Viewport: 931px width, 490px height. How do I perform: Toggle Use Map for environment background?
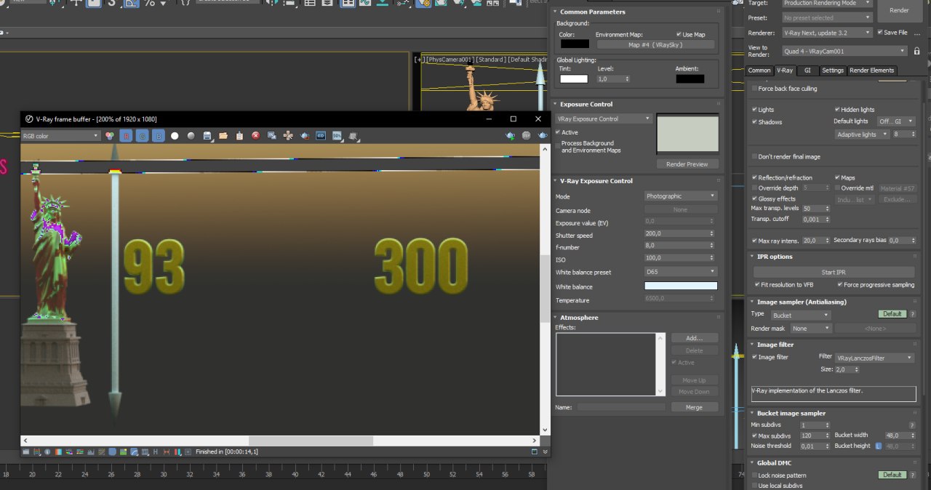[x=679, y=34]
